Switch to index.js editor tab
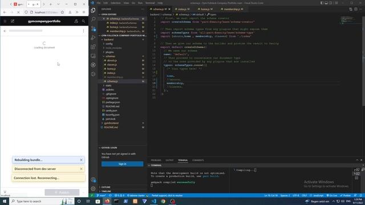365x205 pixels. (x=182, y=9)
